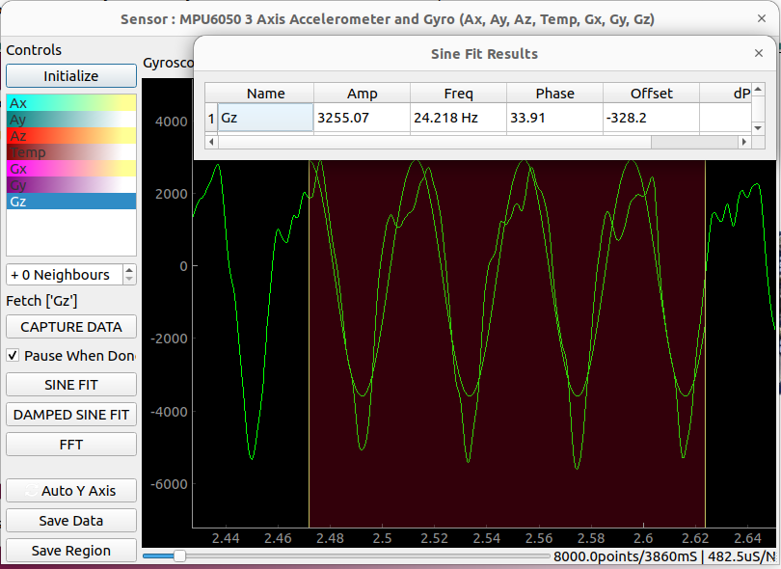
Task: Select the Ax channel in list
Action: point(71,102)
